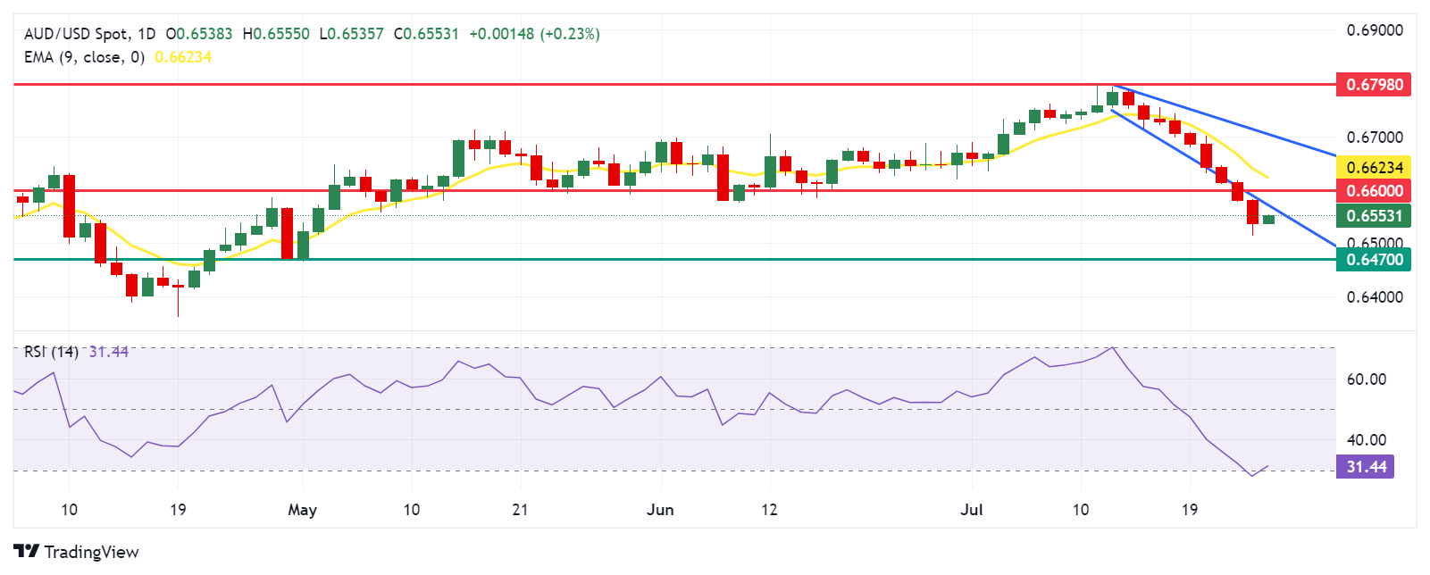Click the TradingView logo icon
Screen dimensions: 1430x575
[x=27, y=551]
